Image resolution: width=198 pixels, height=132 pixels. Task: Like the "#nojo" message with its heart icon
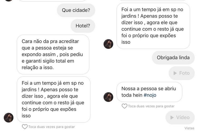pos(124,106)
